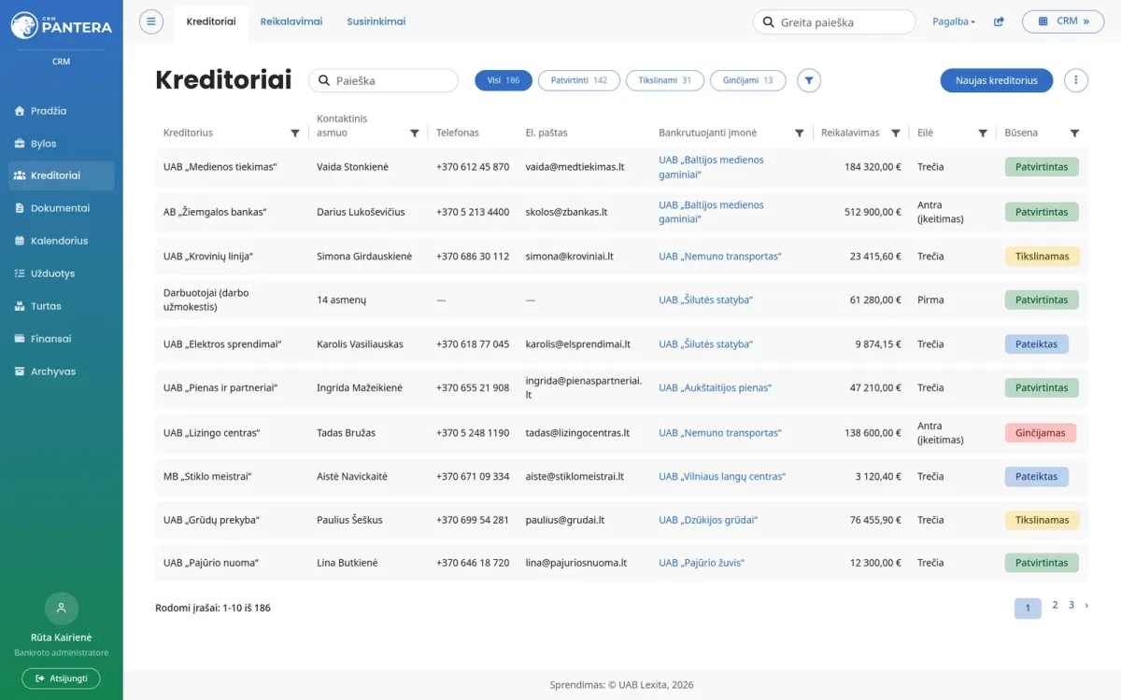Open the CRM module switcher button

tap(1063, 21)
